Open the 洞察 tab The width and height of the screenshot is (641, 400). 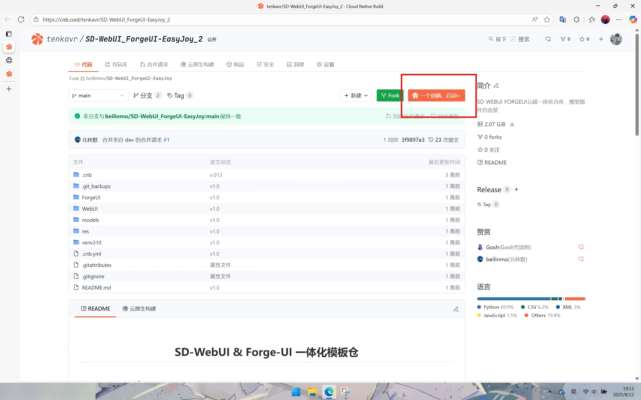(x=296, y=65)
